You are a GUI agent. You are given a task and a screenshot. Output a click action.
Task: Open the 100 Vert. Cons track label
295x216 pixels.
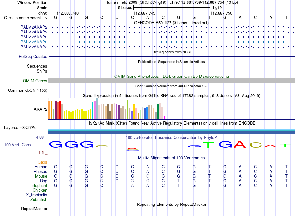coord(17,145)
